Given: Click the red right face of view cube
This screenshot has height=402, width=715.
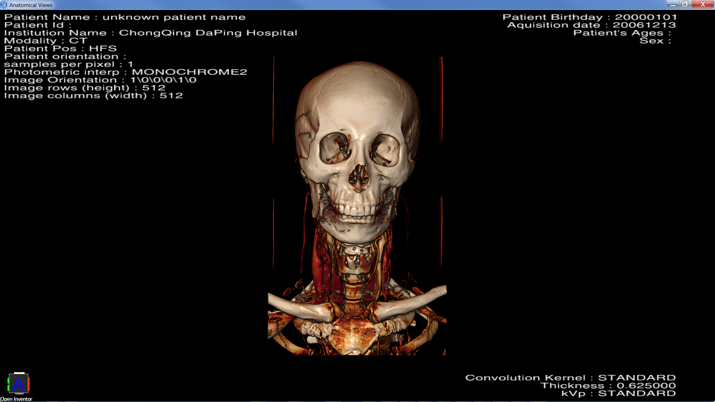Looking at the screenshot, I should (x=29, y=384).
